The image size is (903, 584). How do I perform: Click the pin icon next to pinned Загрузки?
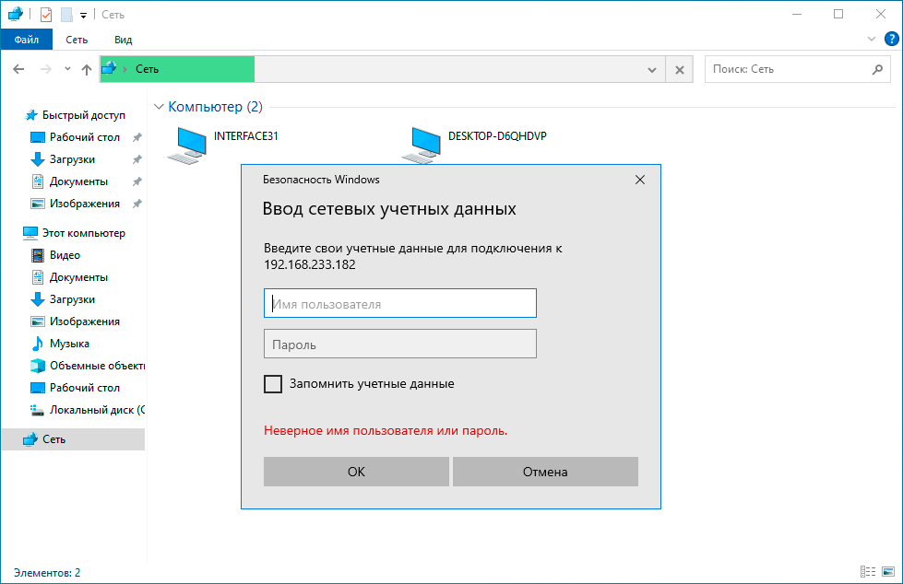click(137, 159)
